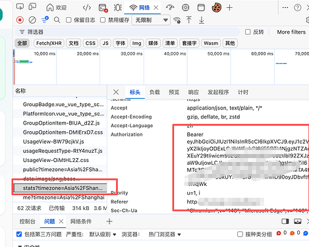309x247 pixels.
Task: Toggle device emulation icon
Action: click(x=32, y=7)
